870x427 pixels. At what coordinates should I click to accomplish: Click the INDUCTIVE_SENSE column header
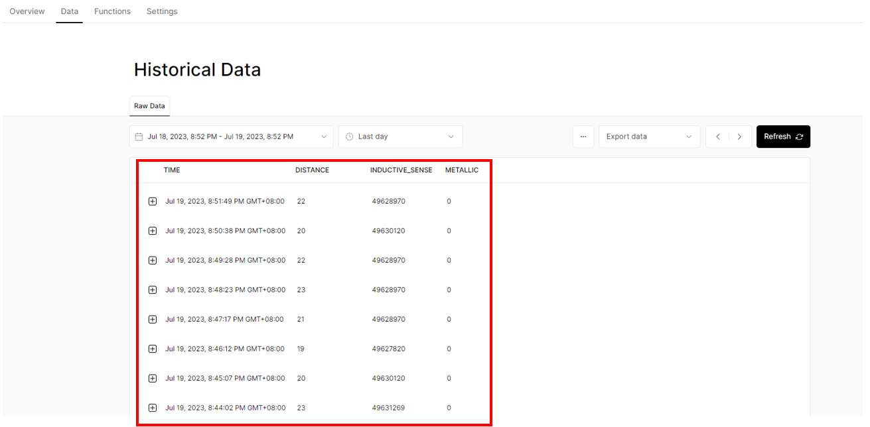[401, 170]
